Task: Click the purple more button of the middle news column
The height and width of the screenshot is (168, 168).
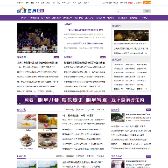Action: tap(103, 57)
